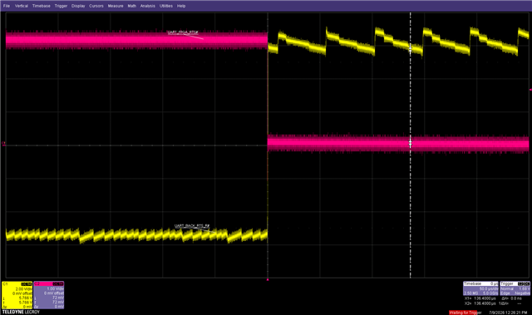Click the UART_FPGA_RTS# trace label
The width and height of the screenshot is (532, 315).
183,32
